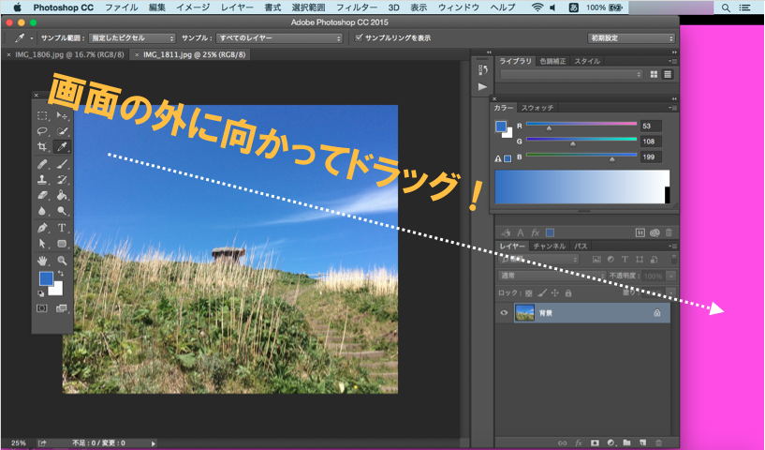
Task: Select the Dodge tool
Action: tap(62, 211)
